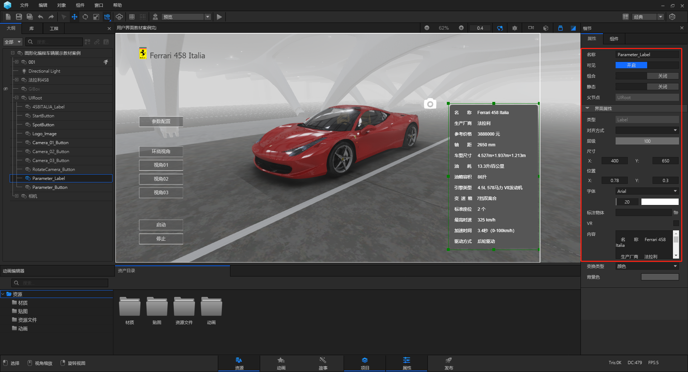This screenshot has width=688, height=372.
Task: Select the rotate tool
Action: [x=85, y=17]
